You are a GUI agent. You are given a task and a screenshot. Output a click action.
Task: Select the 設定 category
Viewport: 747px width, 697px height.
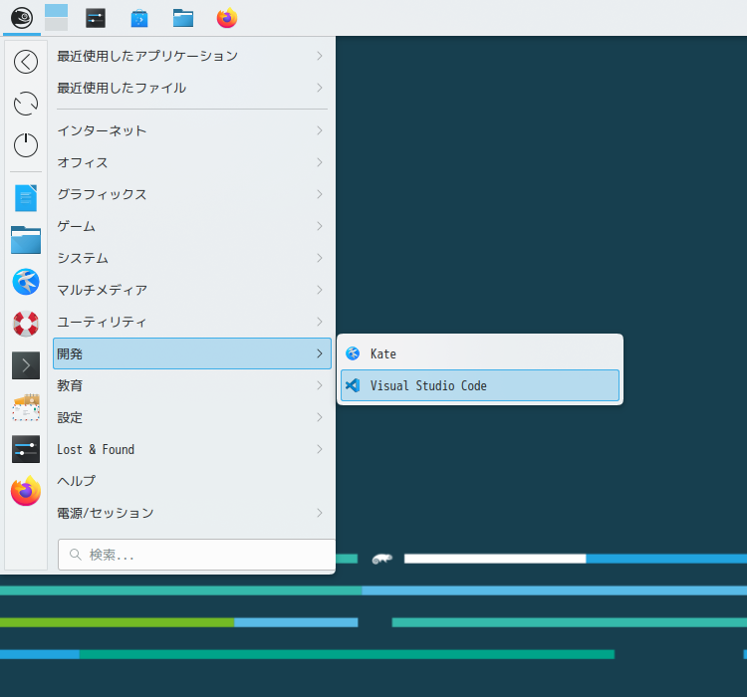(192, 417)
